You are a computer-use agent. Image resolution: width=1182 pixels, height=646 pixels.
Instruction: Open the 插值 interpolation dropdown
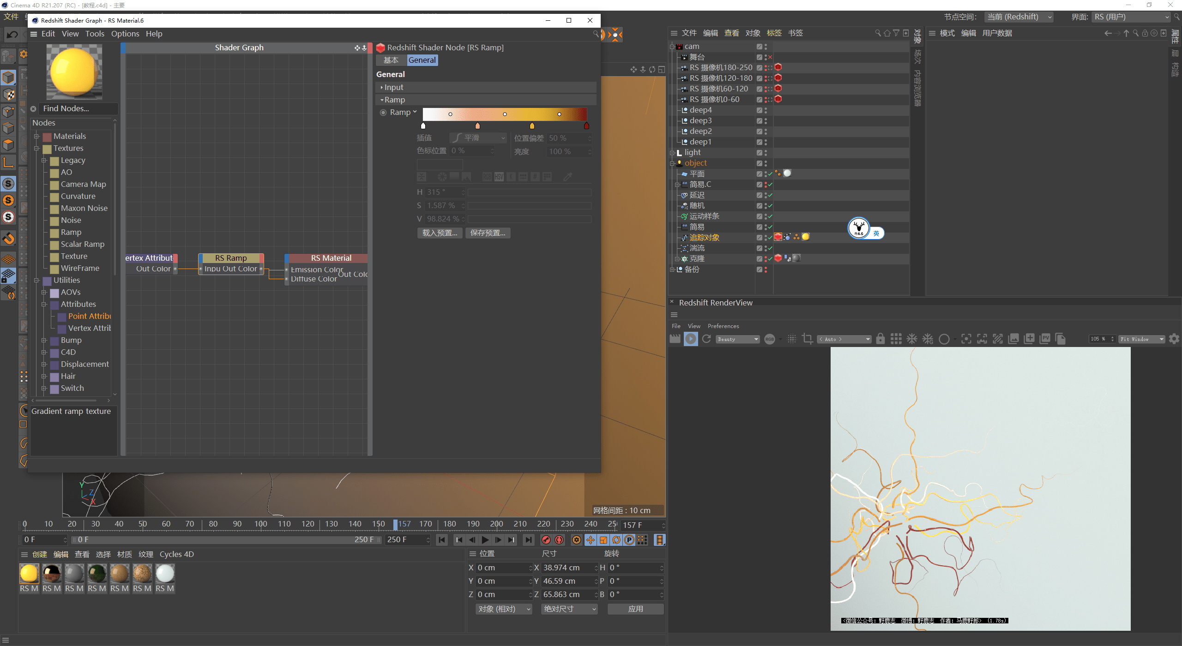(478, 138)
